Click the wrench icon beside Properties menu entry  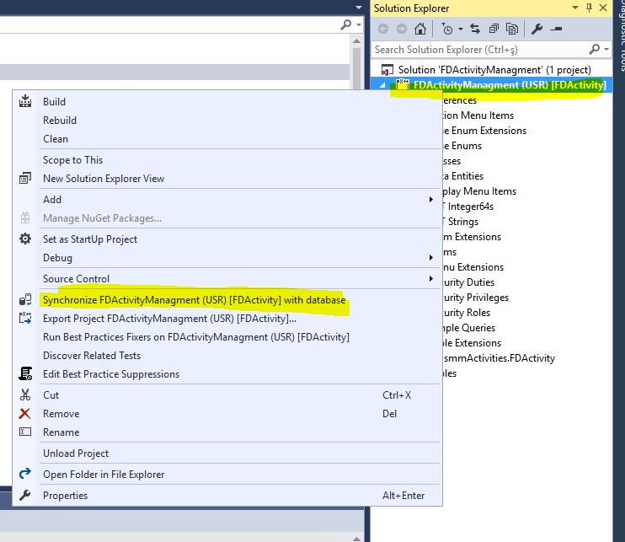pos(24,495)
